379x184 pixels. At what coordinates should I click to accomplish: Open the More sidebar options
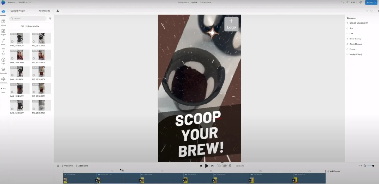3,90
